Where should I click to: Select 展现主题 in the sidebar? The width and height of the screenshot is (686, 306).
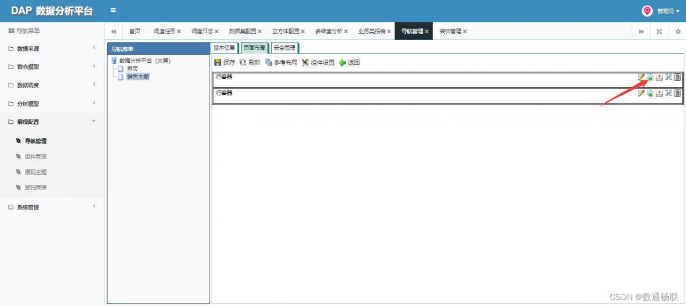pyautogui.click(x=35, y=172)
